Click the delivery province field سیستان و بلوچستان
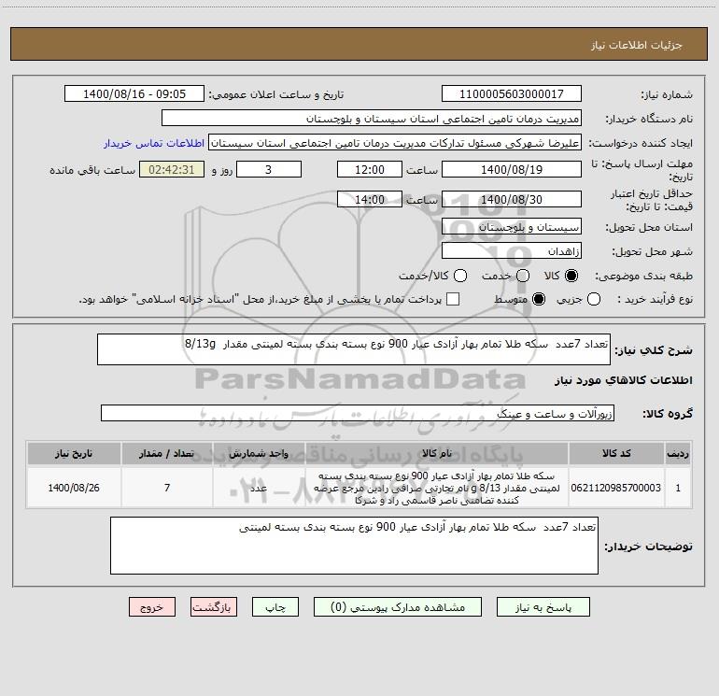The height and width of the screenshot is (696, 719). 512,227
